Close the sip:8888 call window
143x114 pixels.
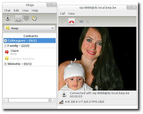point(134,8)
